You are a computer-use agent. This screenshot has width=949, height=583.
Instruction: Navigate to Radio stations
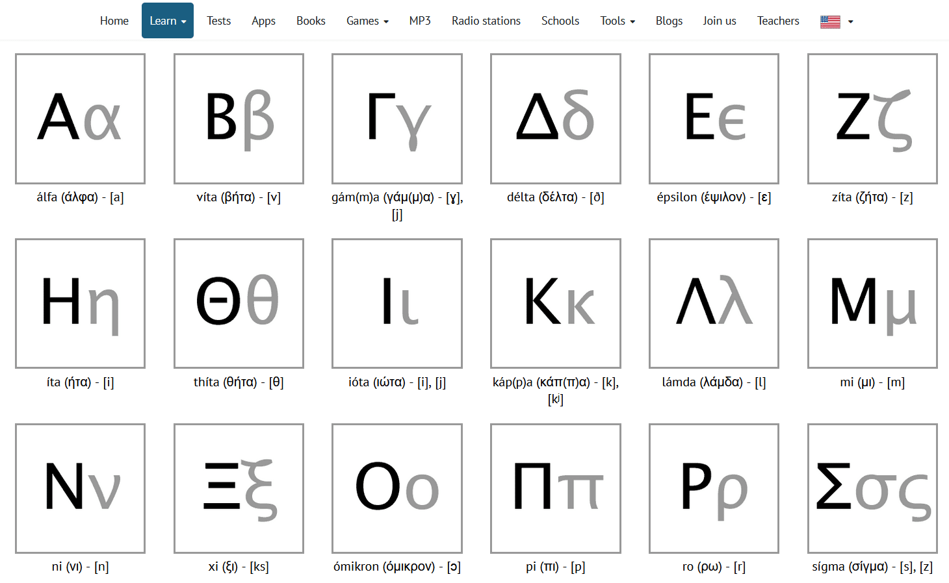[486, 21]
